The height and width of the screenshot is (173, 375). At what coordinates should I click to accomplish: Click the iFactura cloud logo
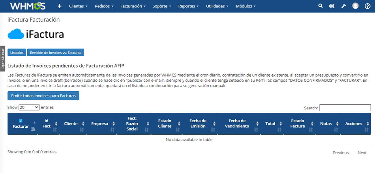click(36, 34)
